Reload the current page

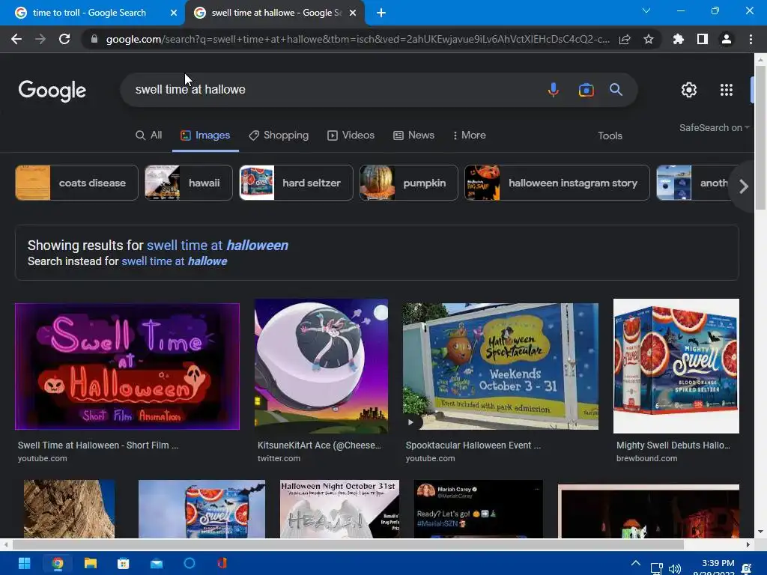[x=64, y=39]
